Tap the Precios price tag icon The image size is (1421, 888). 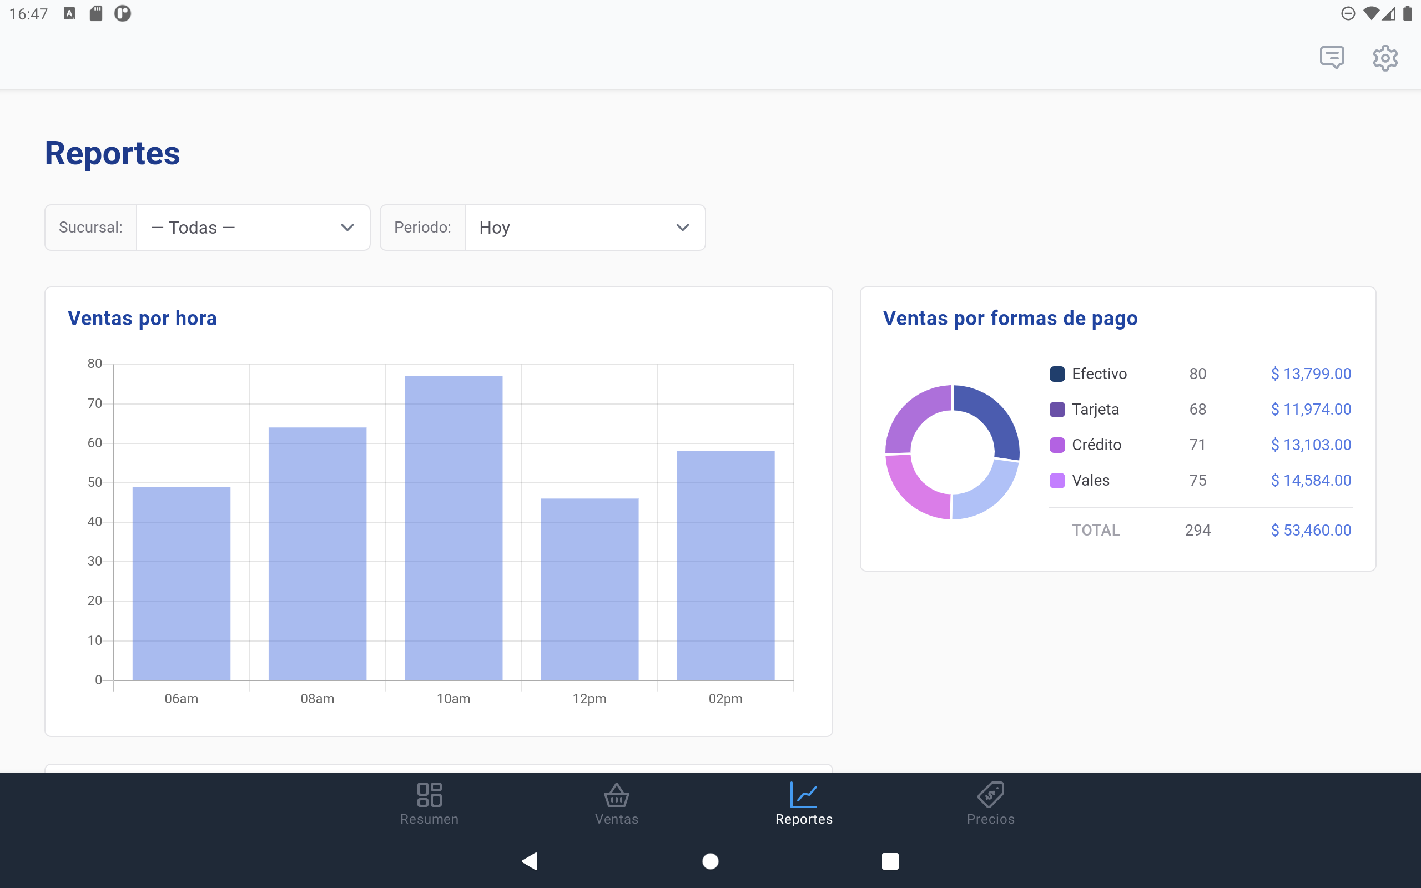991,794
